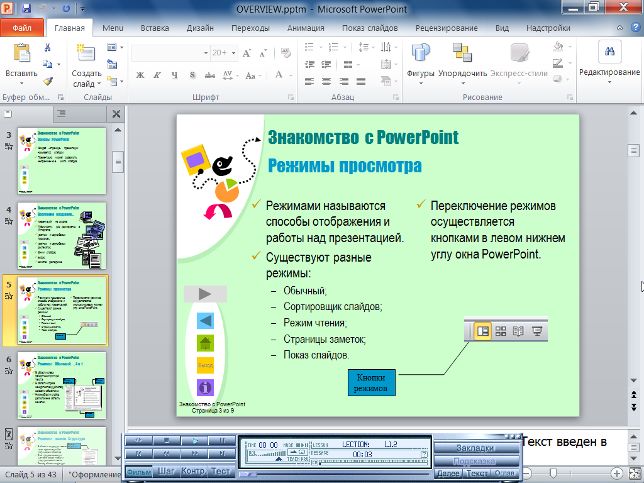Fit slide to window icon in status bar

(x=635, y=474)
